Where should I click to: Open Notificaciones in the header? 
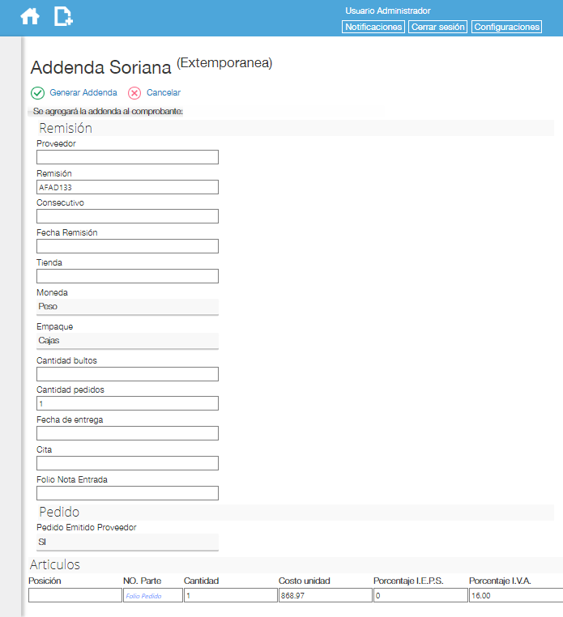(373, 27)
